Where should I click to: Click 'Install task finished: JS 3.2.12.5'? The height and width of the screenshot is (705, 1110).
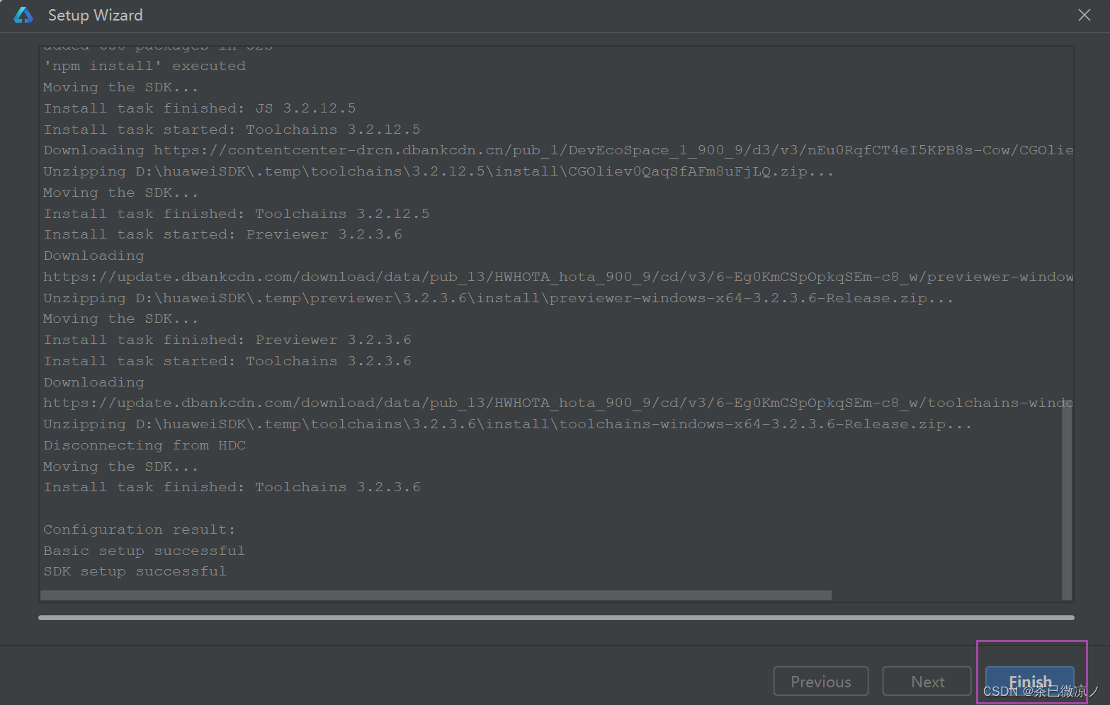200,108
